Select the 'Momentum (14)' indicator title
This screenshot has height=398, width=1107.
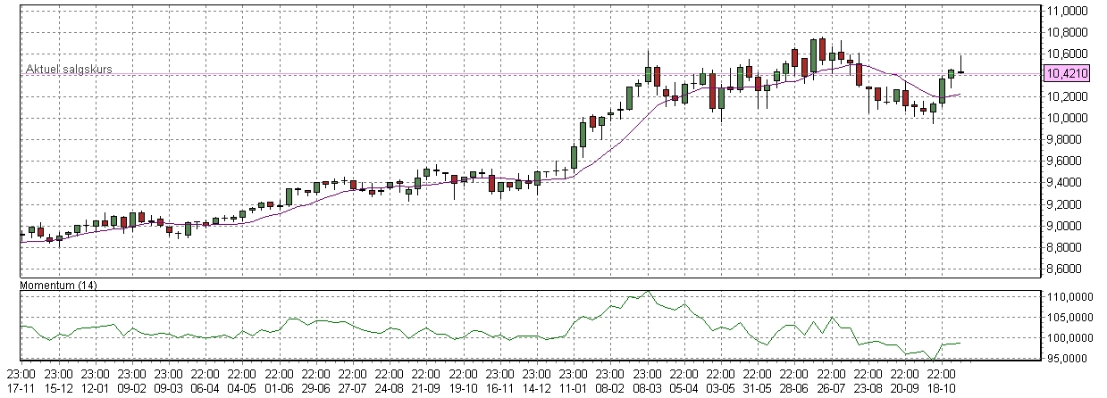59,285
